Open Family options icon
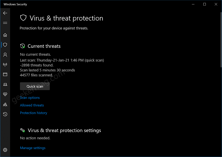Image resolution: width=222 pixels, height=157 pixels. pos(5,104)
